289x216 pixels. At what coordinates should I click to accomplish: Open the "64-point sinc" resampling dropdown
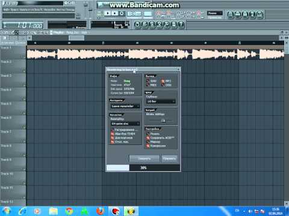tap(125, 124)
